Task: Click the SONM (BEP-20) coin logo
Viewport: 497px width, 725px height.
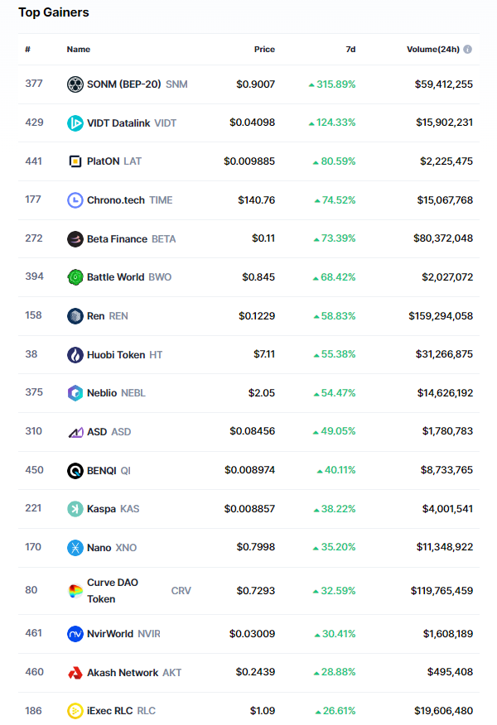Action: (x=75, y=84)
